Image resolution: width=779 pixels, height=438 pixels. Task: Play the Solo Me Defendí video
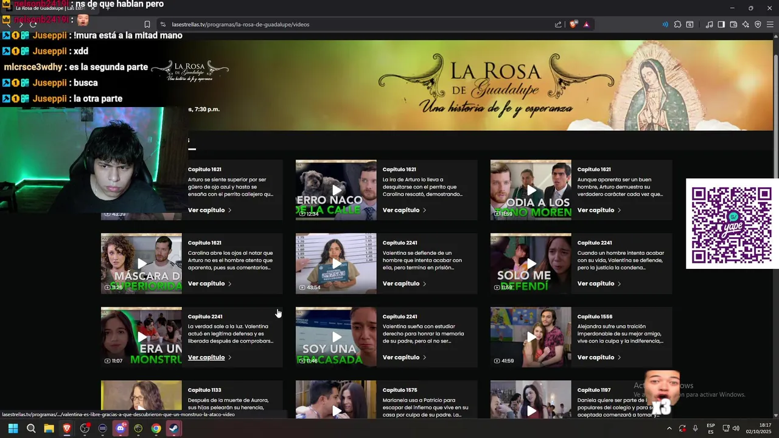[531, 263]
